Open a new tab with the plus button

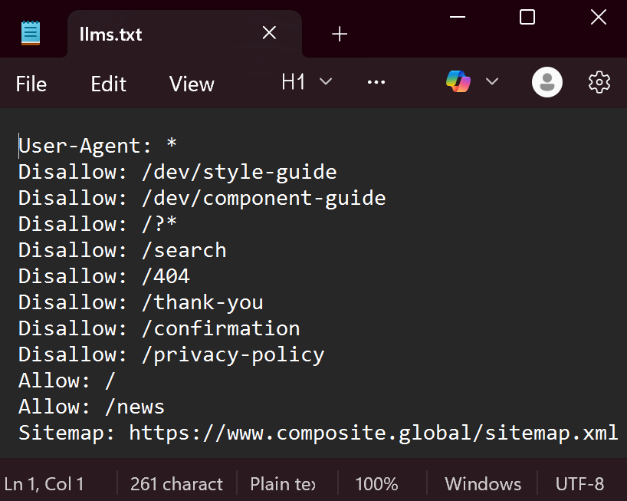point(339,33)
